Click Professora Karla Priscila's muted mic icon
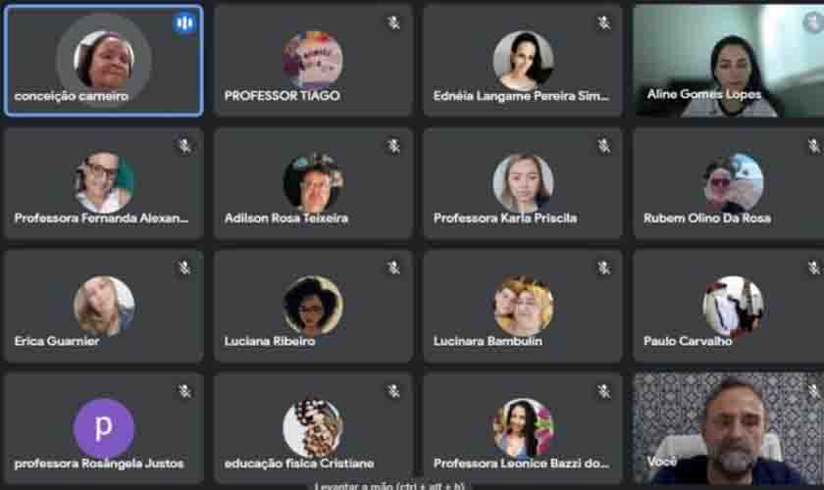This screenshot has height=490, width=824. point(604,145)
